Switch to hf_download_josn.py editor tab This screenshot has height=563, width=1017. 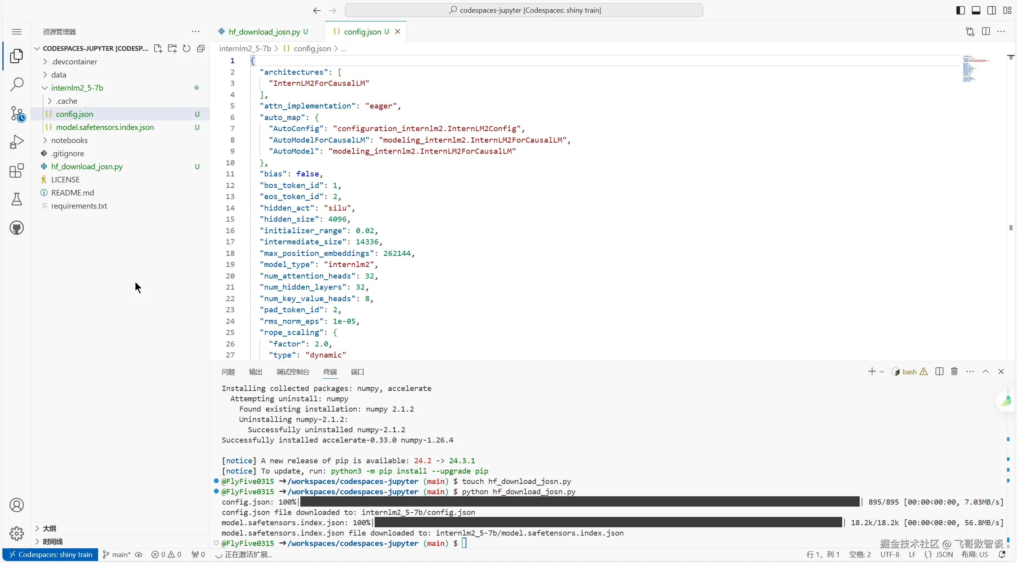[x=264, y=32]
